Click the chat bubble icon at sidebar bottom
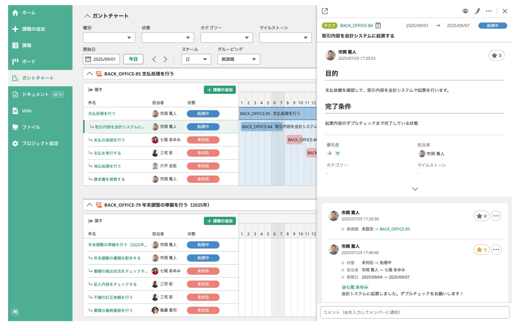 click(15, 312)
